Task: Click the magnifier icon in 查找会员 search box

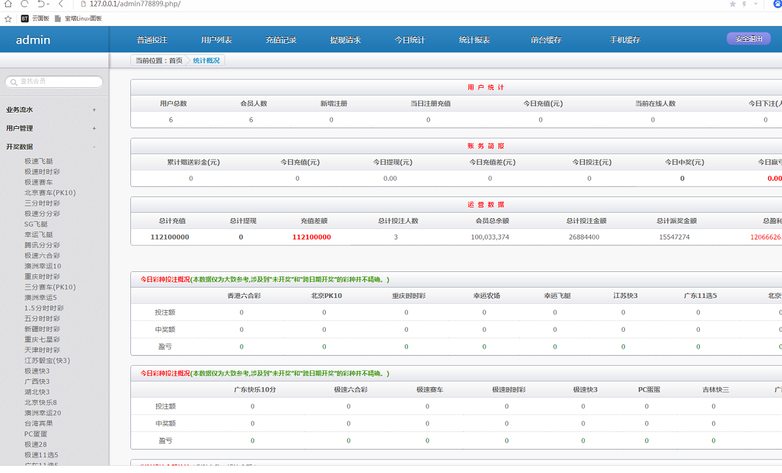Action: pyautogui.click(x=15, y=81)
